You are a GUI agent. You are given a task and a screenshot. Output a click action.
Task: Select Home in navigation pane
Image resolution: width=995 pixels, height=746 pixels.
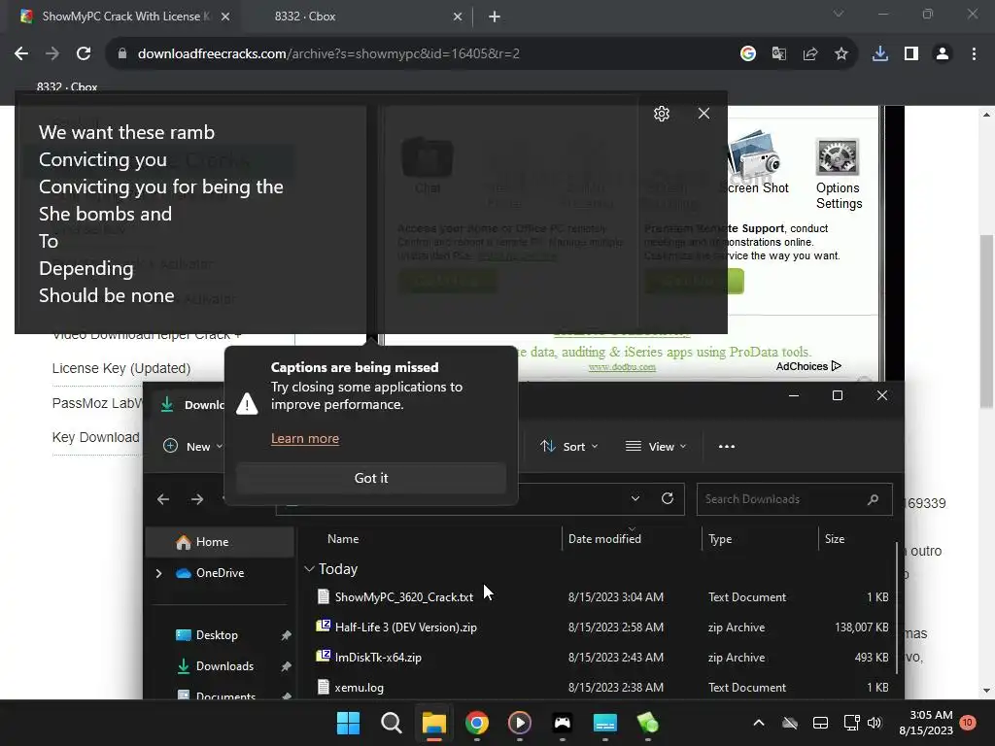(220, 542)
